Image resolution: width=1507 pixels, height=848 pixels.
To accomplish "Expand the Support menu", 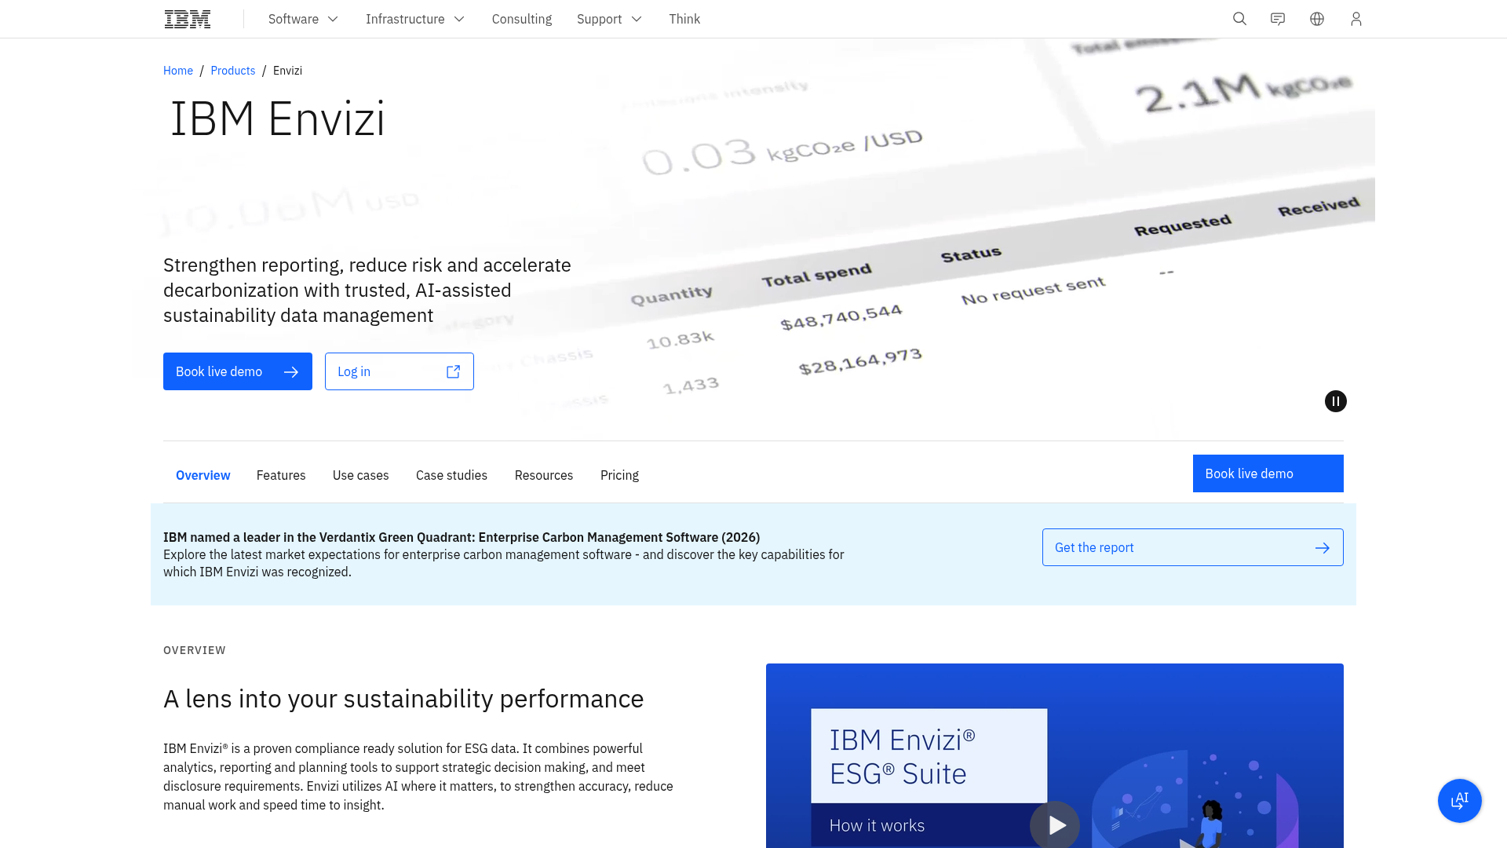I will 609,19.
